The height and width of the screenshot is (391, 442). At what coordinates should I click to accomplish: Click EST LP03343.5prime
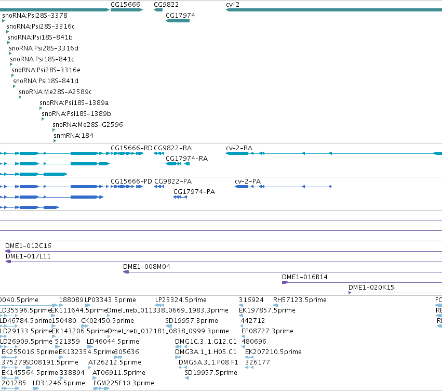click(x=110, y=300)
